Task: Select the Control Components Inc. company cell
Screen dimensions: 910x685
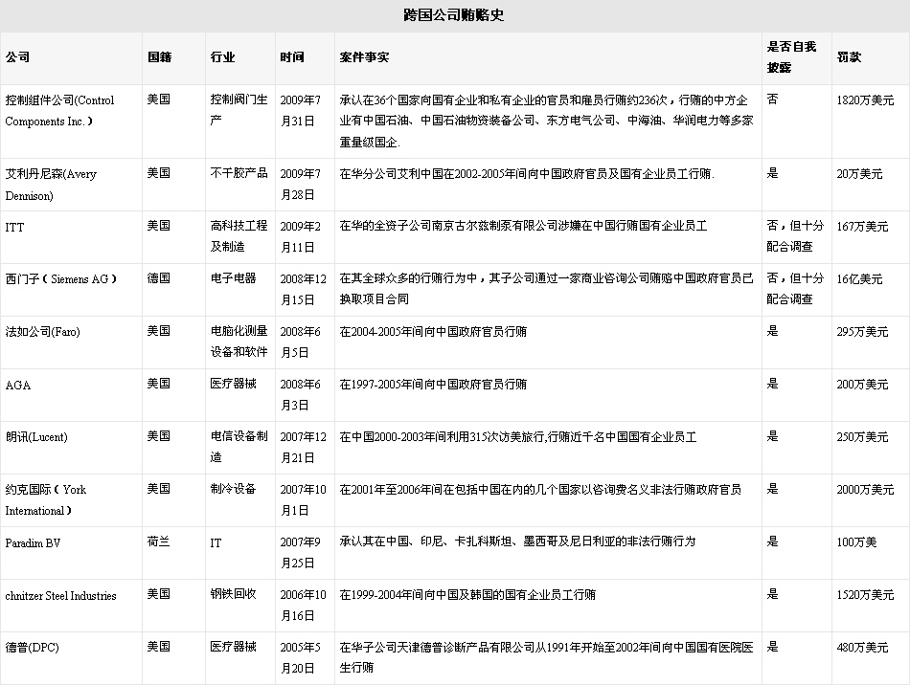Action: point(59,111)
